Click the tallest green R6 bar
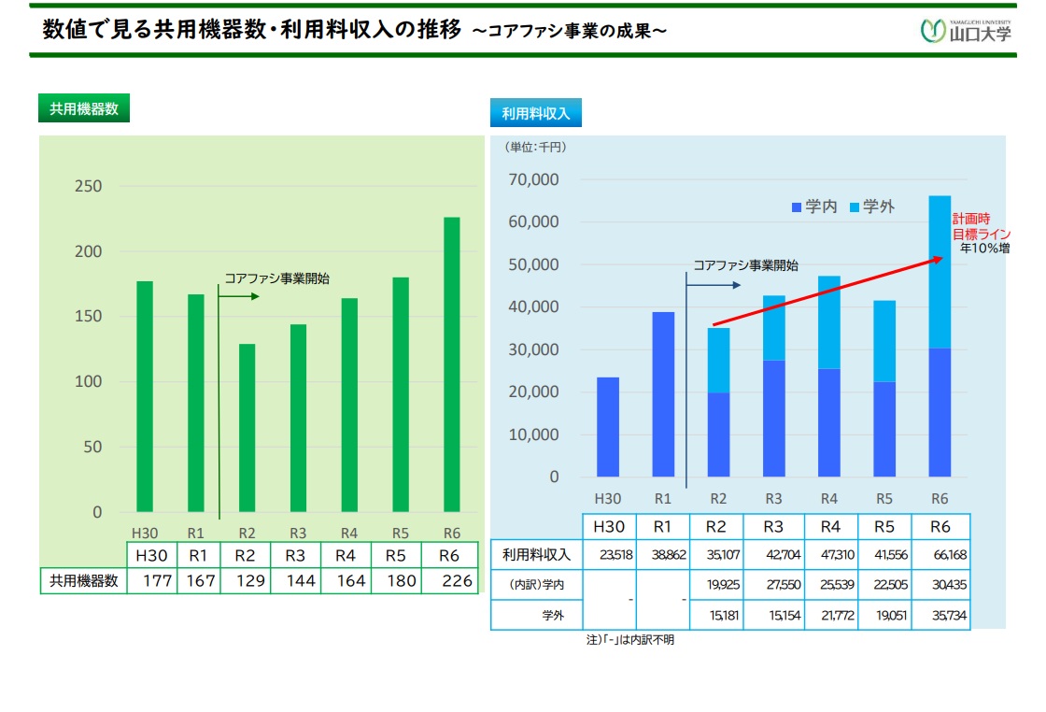This screenshot has height=712, width=1046. click(451, 364)
